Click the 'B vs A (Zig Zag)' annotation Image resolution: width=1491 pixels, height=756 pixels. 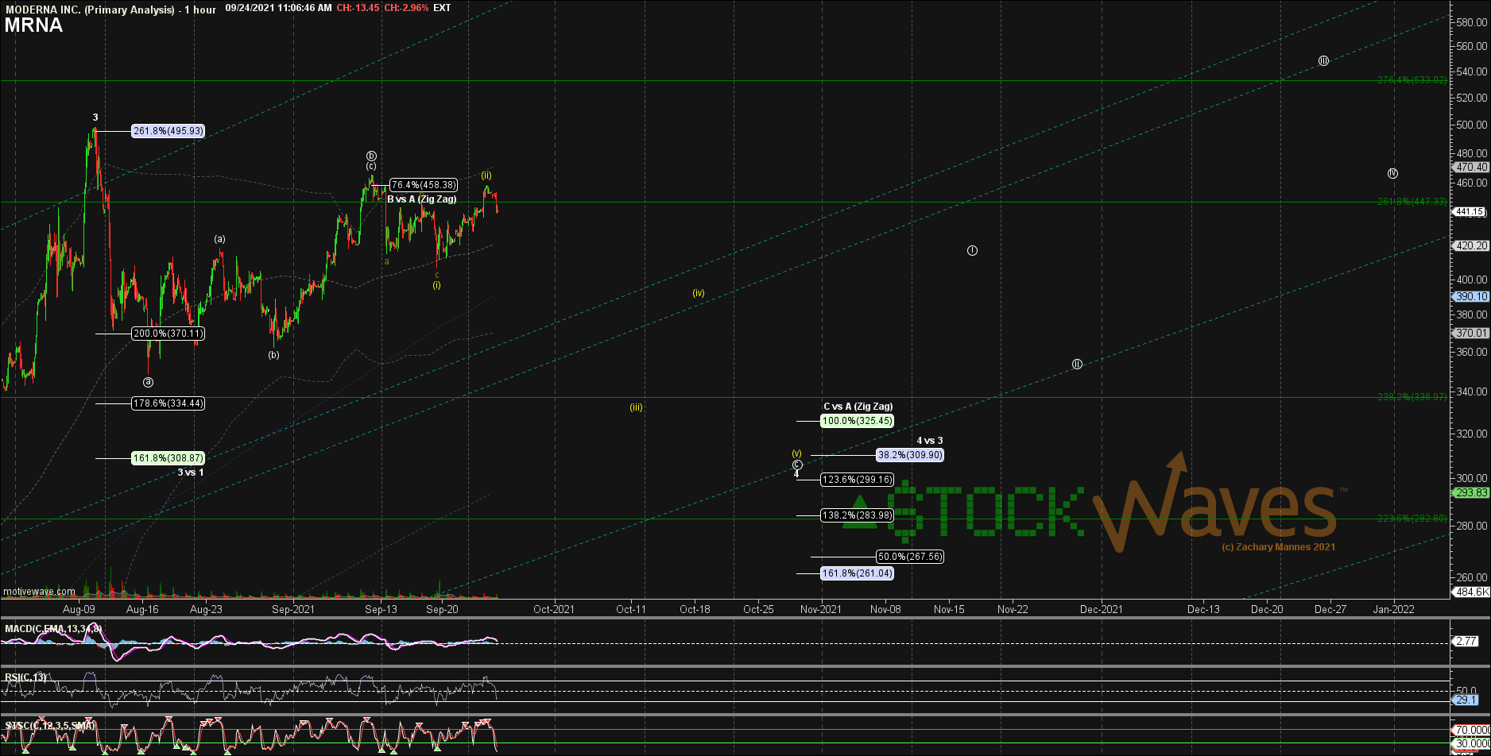tap(422, 199)
